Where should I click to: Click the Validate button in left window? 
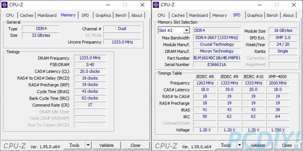[107, 145]
